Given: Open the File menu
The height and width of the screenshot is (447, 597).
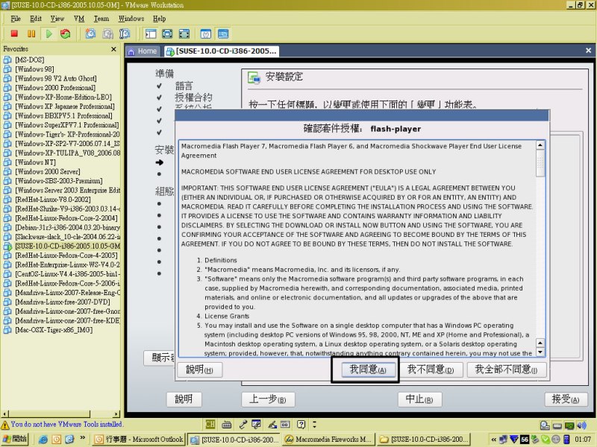Looking at the screenshot, I should pos(16,19).
